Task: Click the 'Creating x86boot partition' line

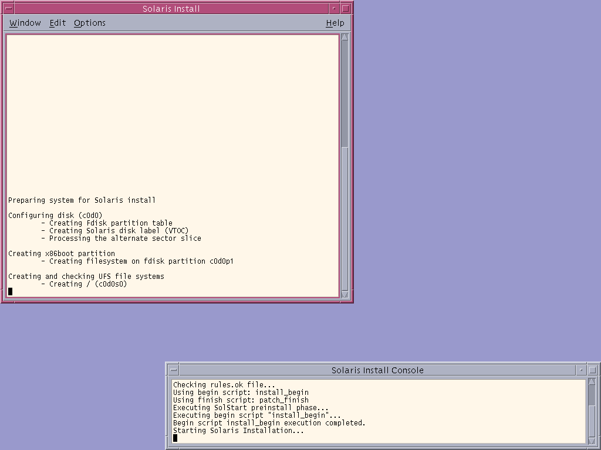Action: (61, 254)
